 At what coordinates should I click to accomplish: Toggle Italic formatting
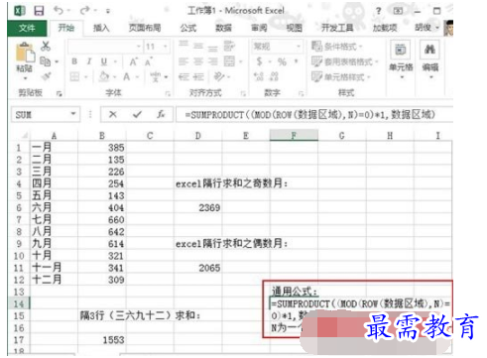click(88, 61)
